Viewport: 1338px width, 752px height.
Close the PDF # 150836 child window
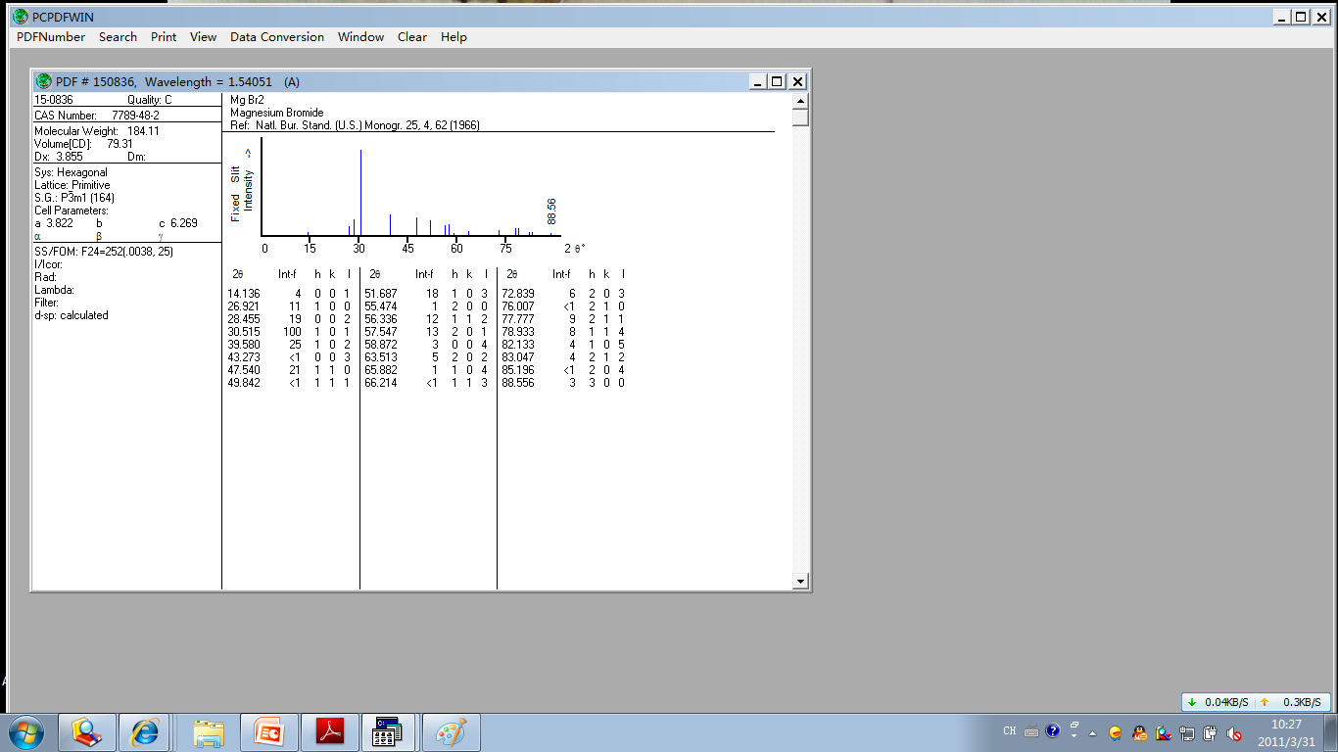(797, 82)
